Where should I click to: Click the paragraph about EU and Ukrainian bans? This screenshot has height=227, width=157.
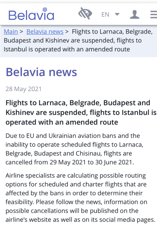point(74,149)
